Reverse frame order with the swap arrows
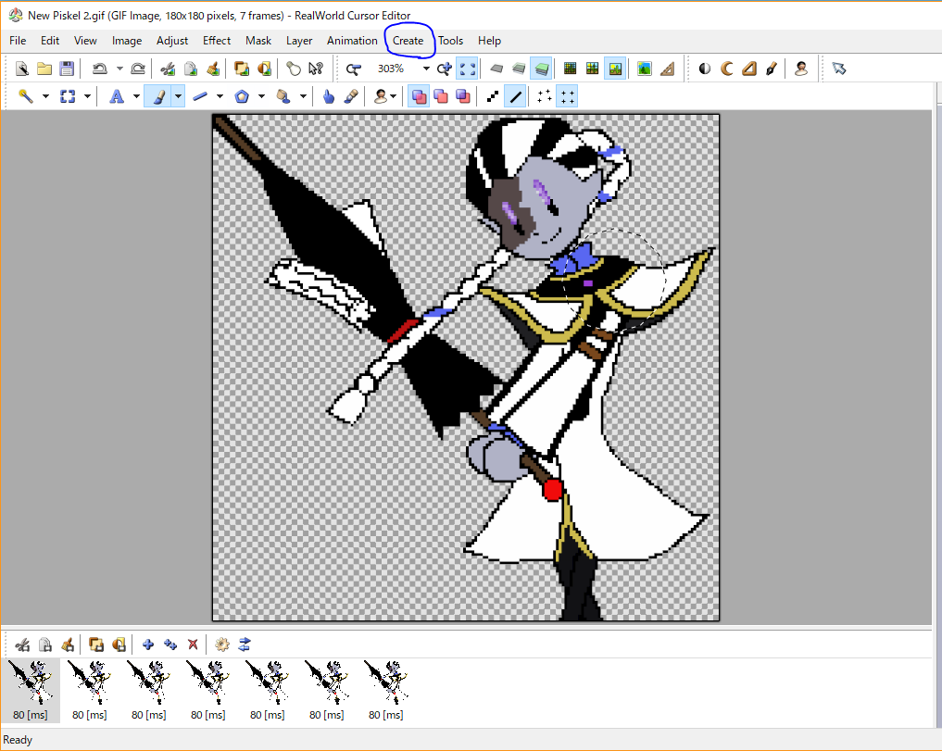 (x=245, y=645)
